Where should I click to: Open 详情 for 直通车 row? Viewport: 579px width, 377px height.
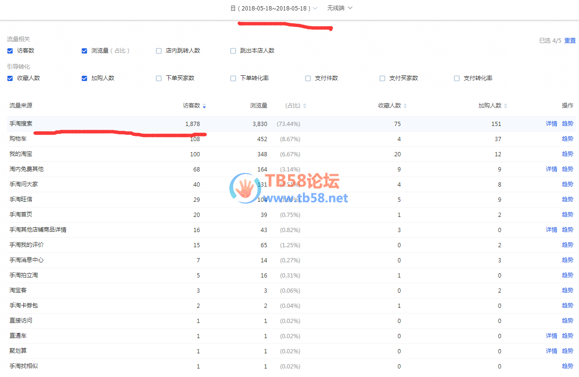pyautogui.click(x=551, y=336)
